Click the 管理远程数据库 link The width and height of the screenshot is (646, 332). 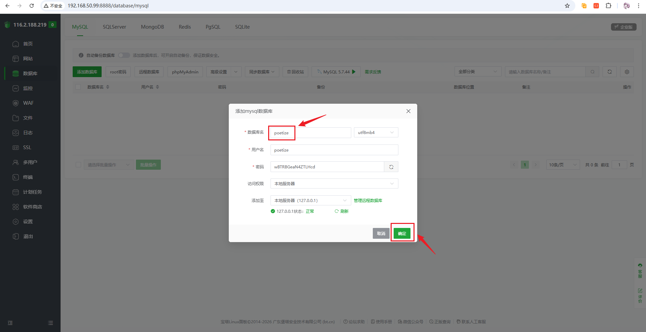coord(368,201)
